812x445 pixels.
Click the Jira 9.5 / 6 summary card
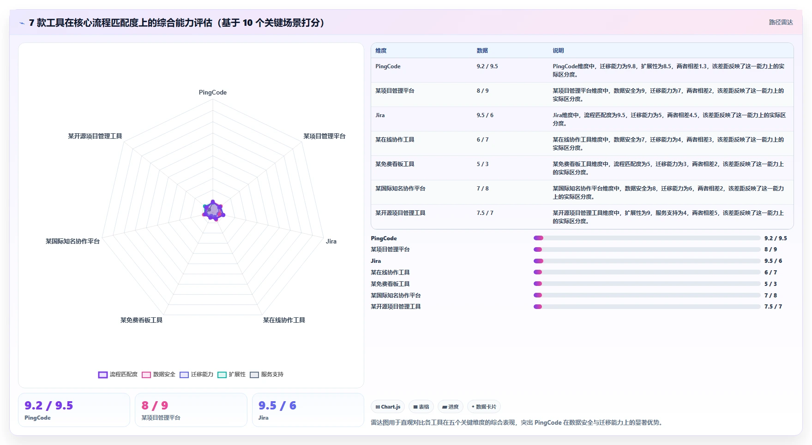pyautogui.click(x=308, y=410)
